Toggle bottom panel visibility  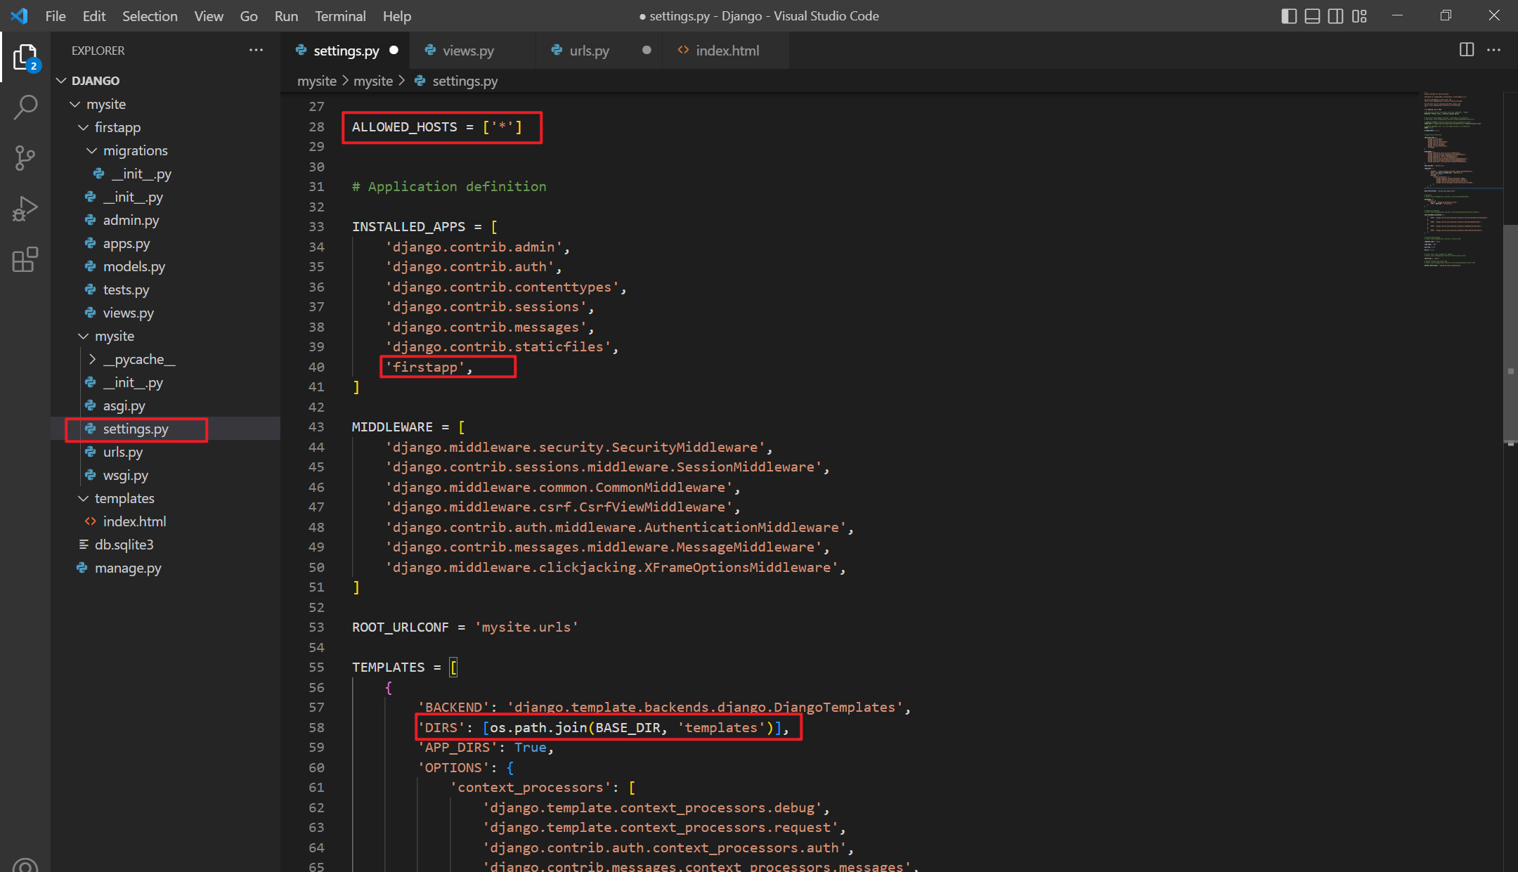coord(1312,16)
